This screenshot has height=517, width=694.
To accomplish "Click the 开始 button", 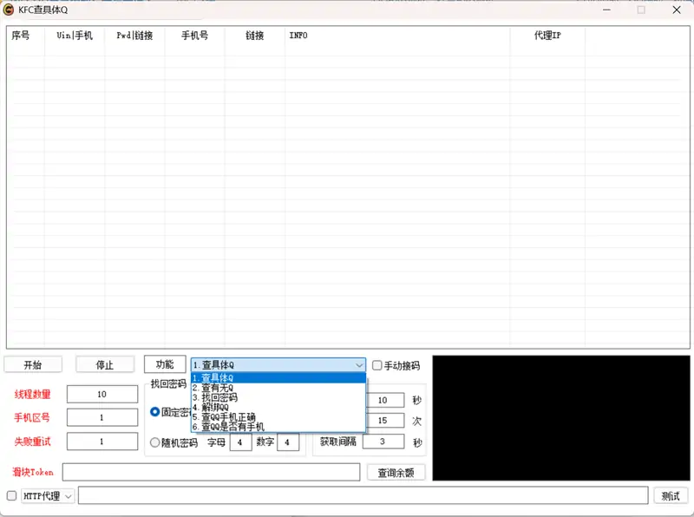I will coord(32,365).
